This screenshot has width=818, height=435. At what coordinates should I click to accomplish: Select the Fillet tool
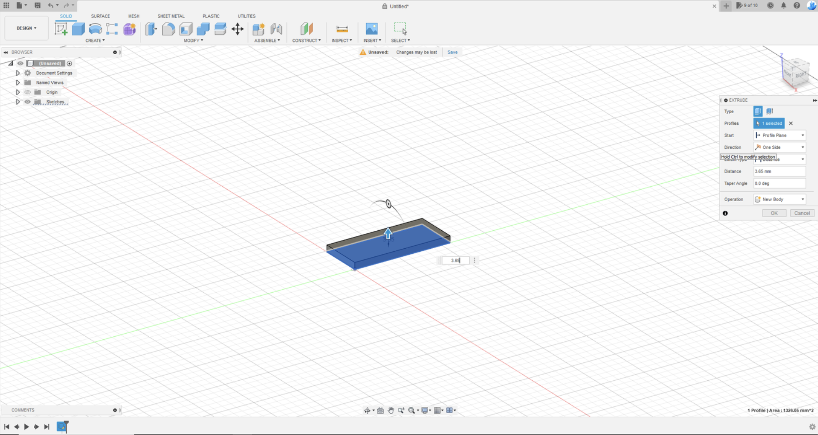coord(168,29)
